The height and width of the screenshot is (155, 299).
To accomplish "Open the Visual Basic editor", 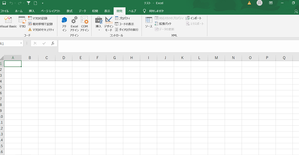I will coord(8,23).
